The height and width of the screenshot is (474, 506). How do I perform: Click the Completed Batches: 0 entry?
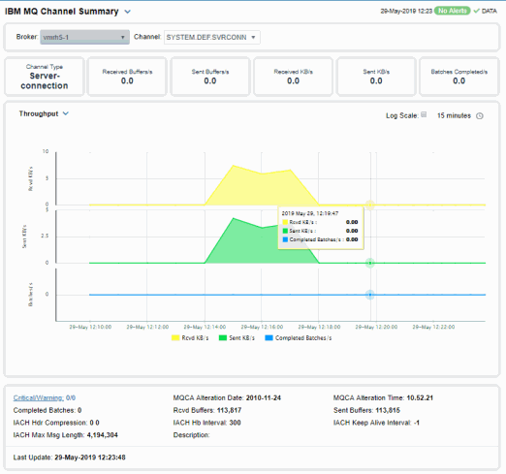47,410
